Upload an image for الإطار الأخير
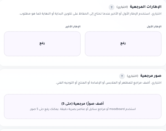166x131 pixels. [42, 44]
